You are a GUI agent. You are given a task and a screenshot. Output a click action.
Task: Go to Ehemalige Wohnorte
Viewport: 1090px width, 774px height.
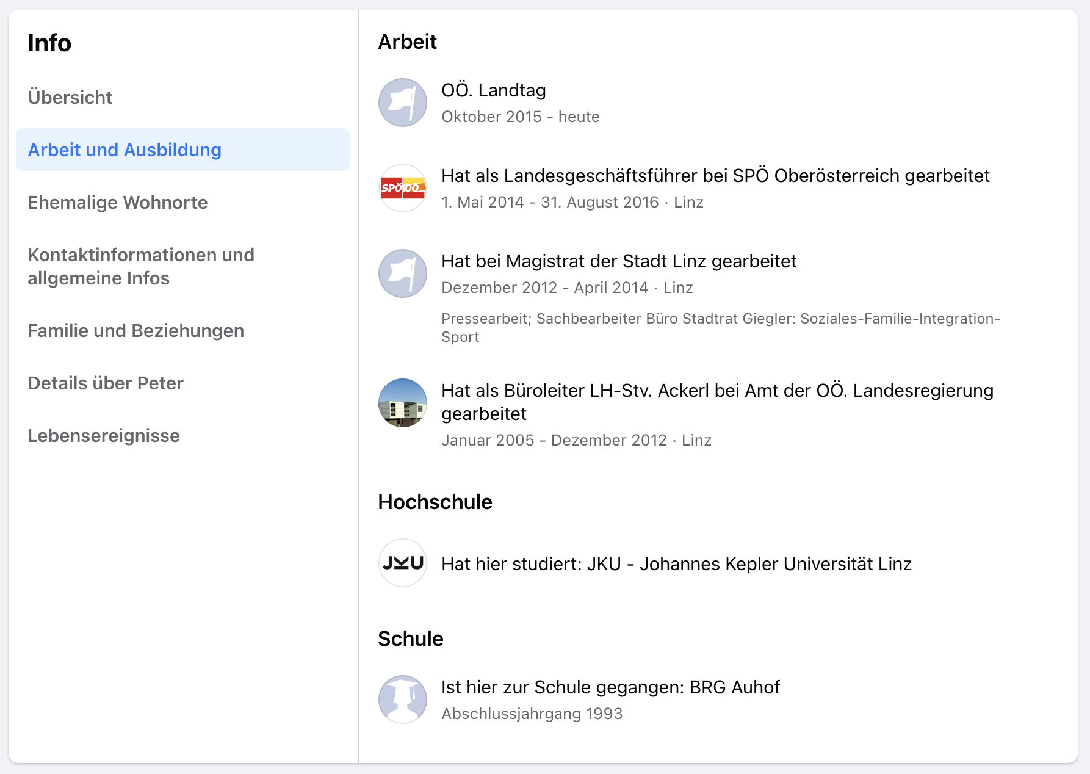tap(183, 202)
